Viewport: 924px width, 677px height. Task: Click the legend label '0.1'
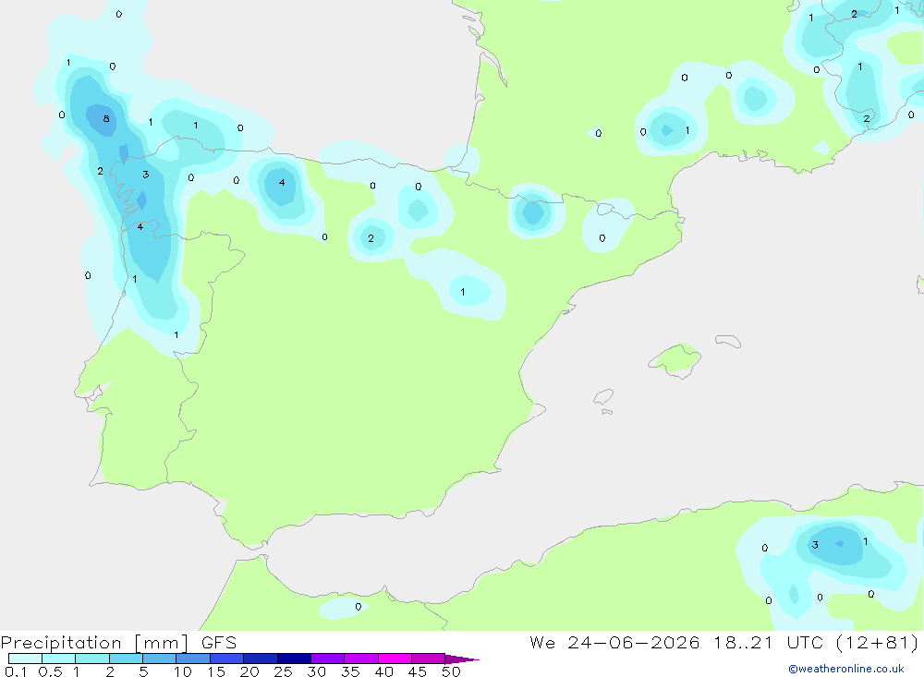pos(16,671)
